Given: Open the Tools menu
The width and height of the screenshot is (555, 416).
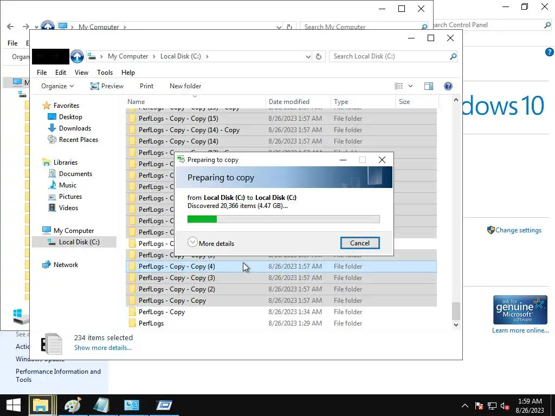Looking at the screenshot, I should point(105,73).
